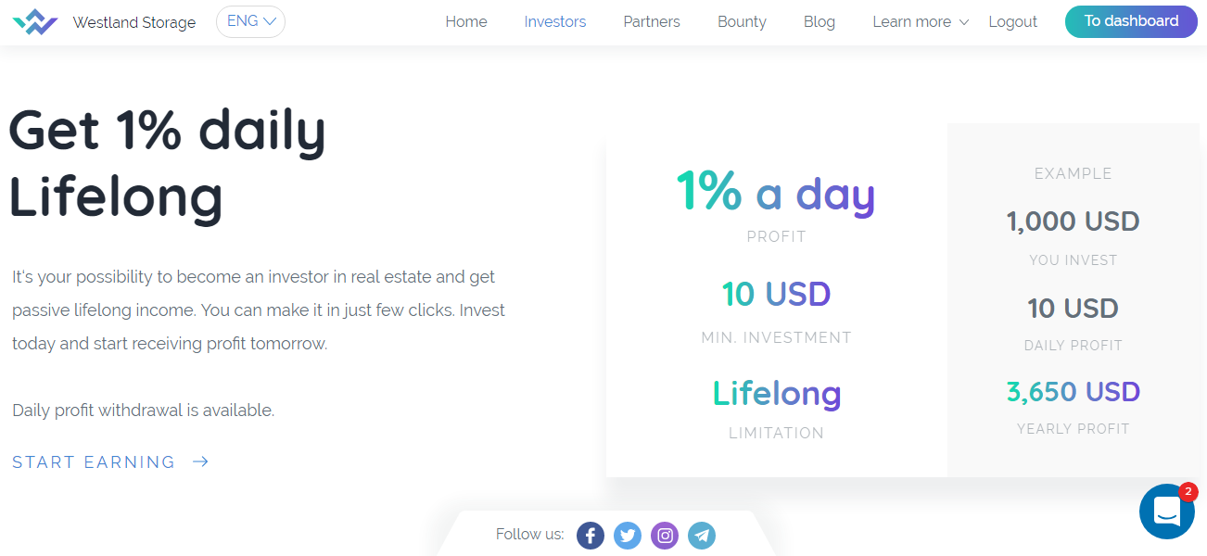Open the dropdown chevron beside ENG
The image size is (1207, 556).
click(x=270, y=21)
